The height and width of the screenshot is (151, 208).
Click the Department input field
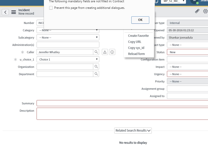coord(65,74)
